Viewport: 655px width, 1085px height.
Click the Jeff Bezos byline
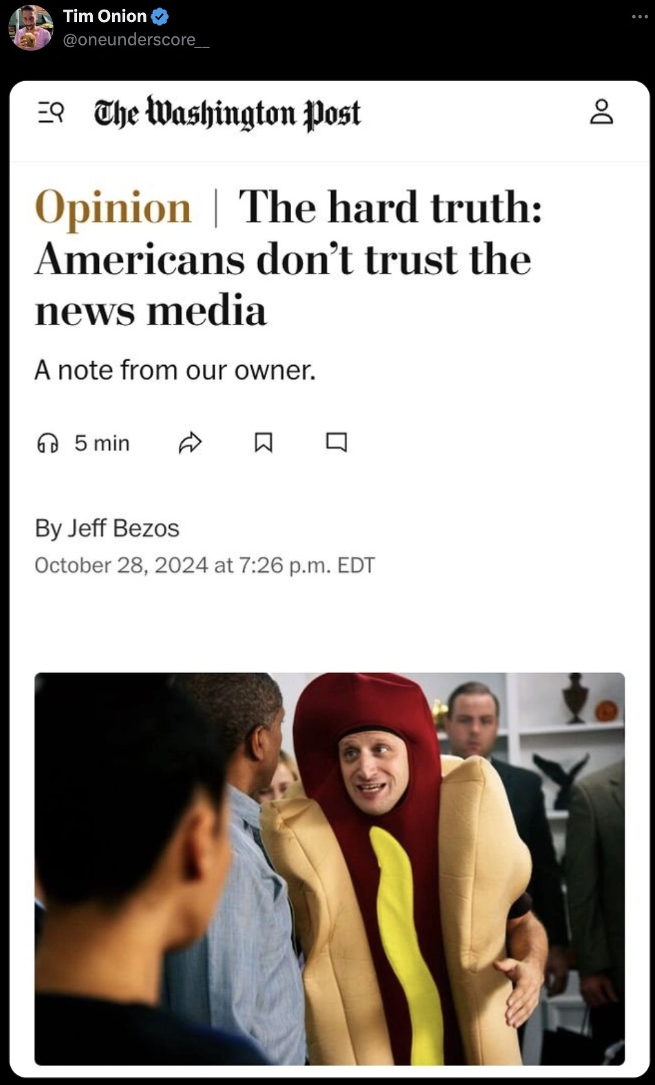[x=107, y=528]
